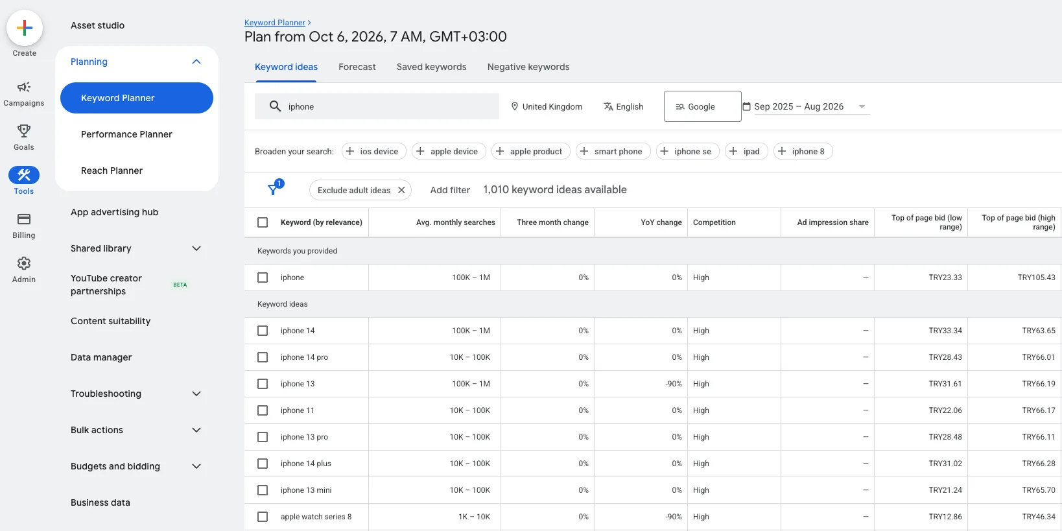Check the 'apple watch series 8' checkbox
Screen dimensions: 1062x531
tap(263, 517)
